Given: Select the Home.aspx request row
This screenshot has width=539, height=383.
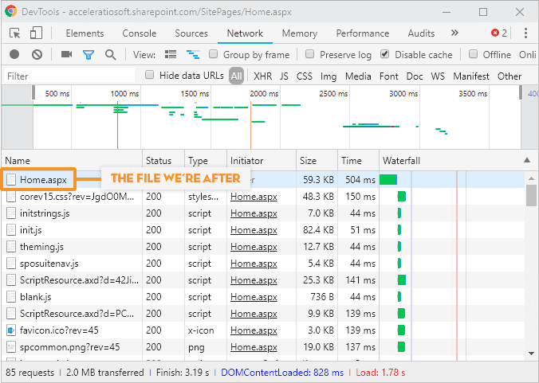Looking at the screenshot, I should click(x=263, y=179).
